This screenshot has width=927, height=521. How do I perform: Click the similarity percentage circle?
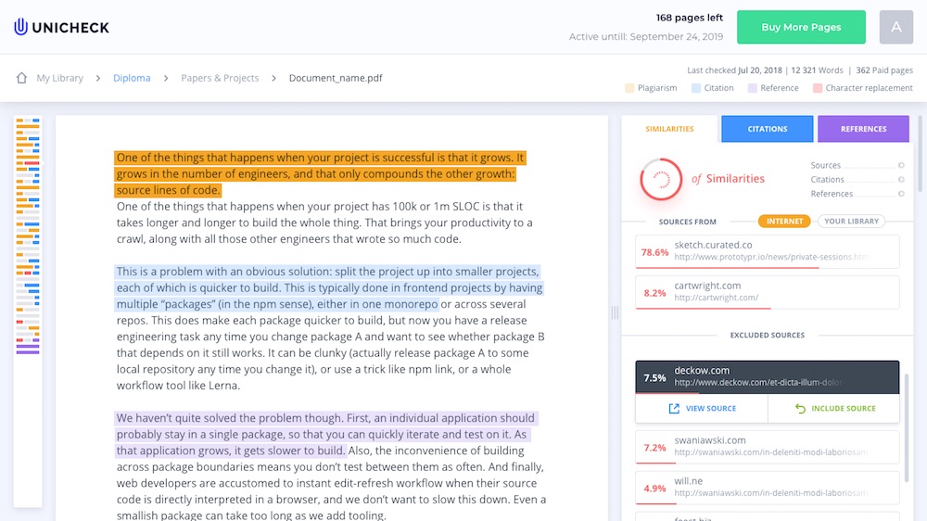(x=661, y=179)
